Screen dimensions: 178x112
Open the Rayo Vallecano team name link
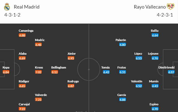[150, 7]
